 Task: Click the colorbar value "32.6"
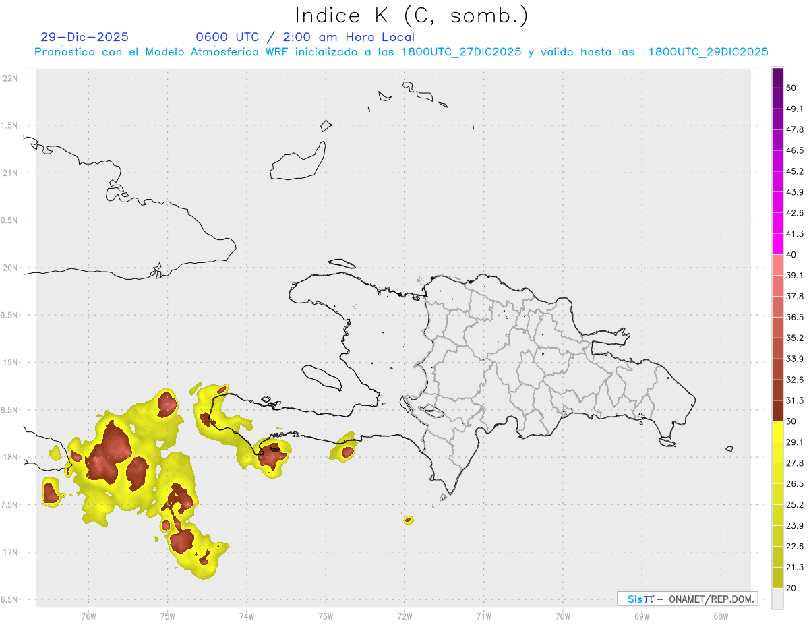(x=795, y=380)
